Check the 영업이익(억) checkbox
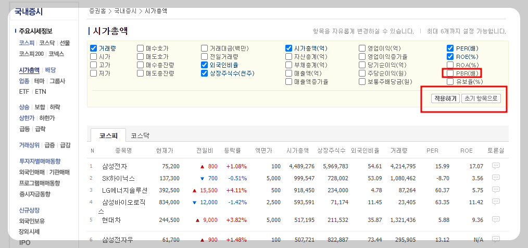528x248 pixels. 362,48
